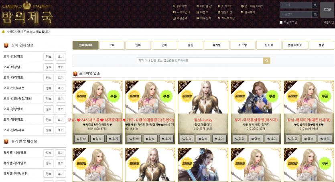Click the 오피-강원/충청/대전 sidebar label
335x182 pixels.
(18, 99)
